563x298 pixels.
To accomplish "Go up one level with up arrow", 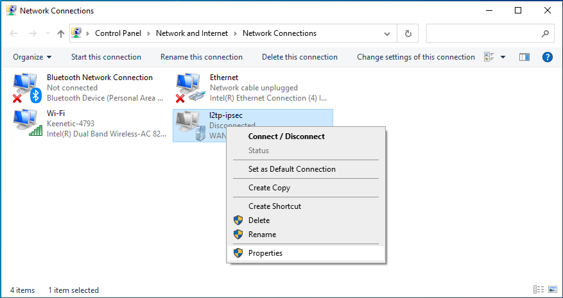I will coord(61,34).
